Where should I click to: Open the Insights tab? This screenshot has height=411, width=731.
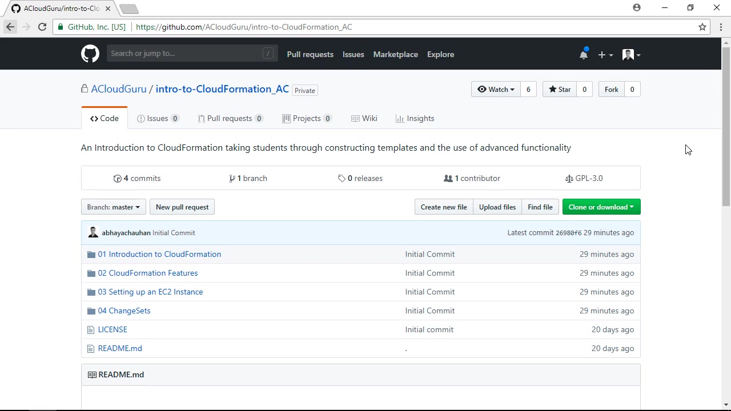pyautogui.click(x=415, y=118)
